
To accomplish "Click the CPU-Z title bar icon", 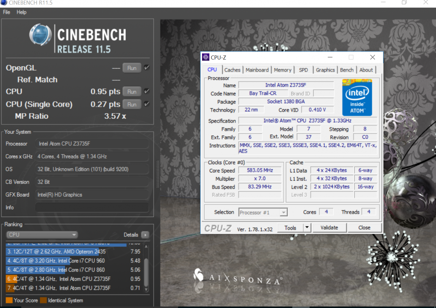I will pyautogui.click(x=206, y=57).
